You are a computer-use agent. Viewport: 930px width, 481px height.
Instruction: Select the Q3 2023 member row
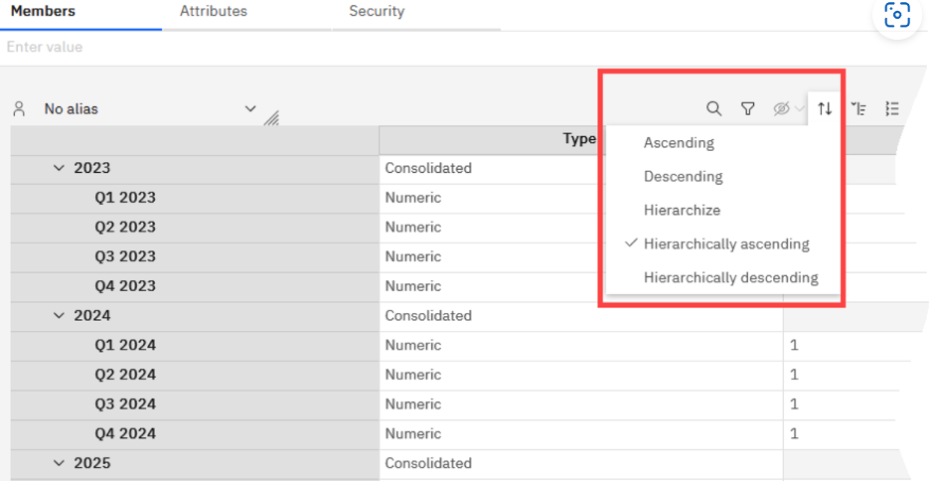coord(195,256)
